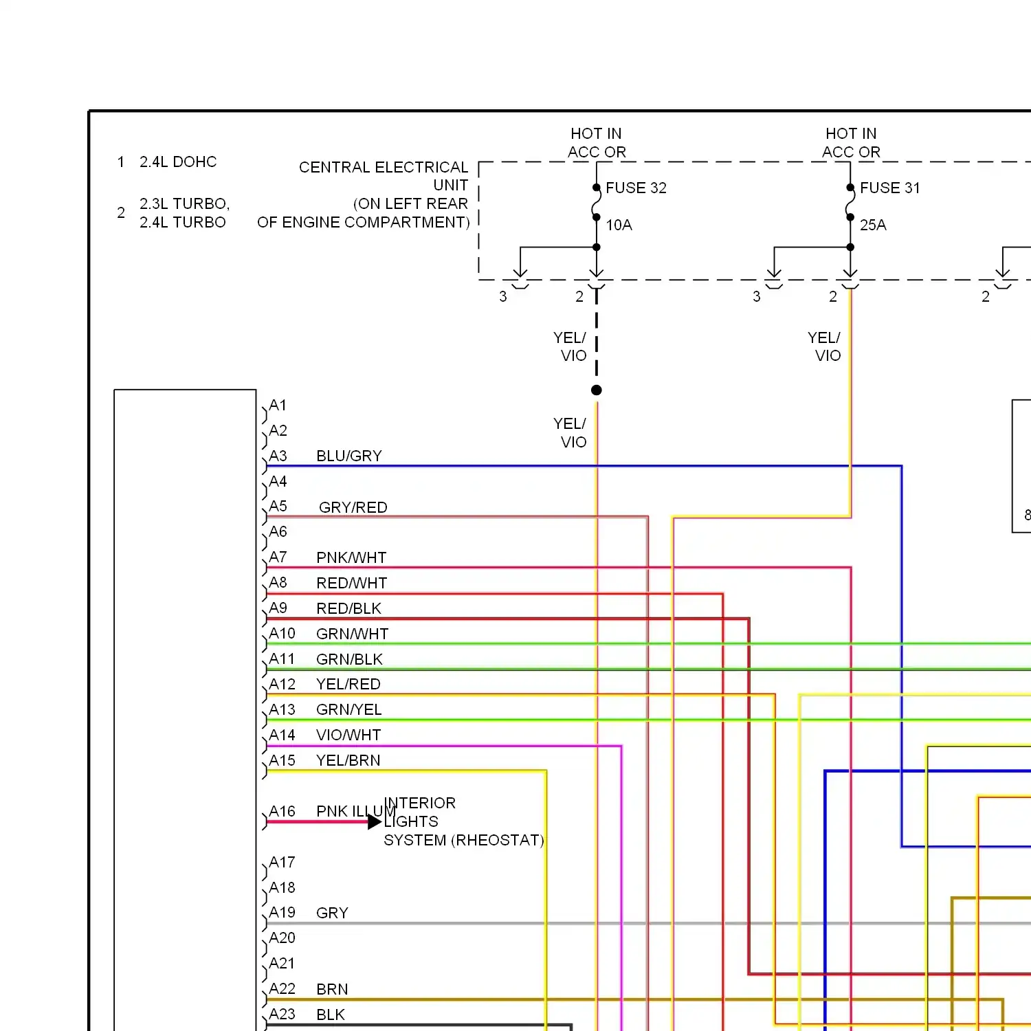1031x1031 pixels.
Task: Click connector pin A17 label
Action: [282, 862]
